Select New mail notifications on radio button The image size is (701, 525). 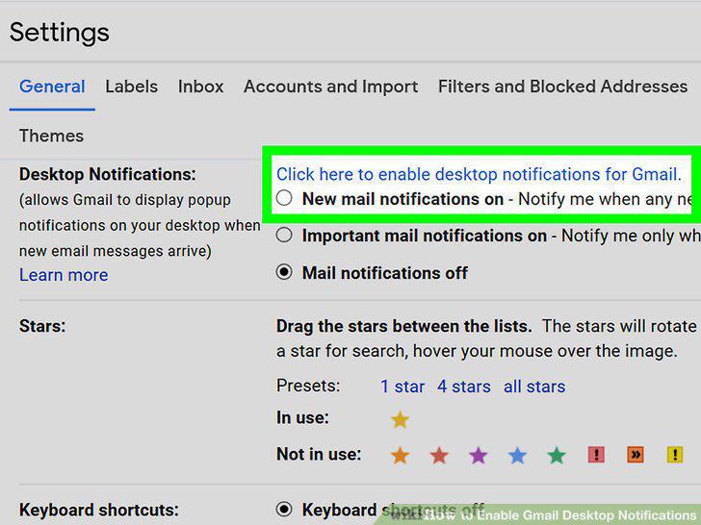coord(284,198)
